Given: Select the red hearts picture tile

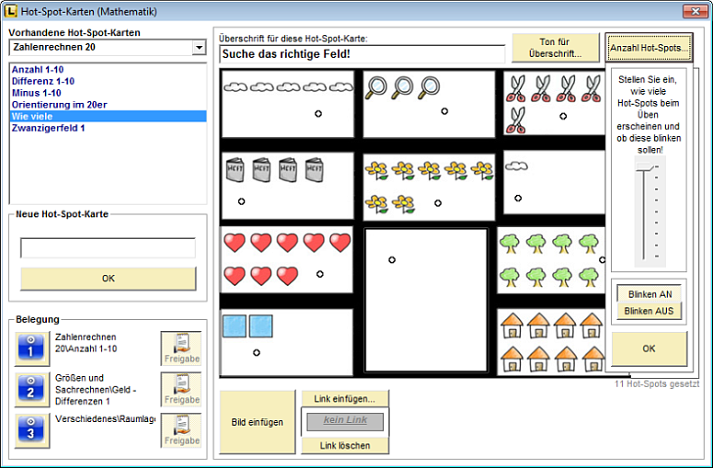Looking at the screenshot, I should pyautogui.click(x=287, y=260).
